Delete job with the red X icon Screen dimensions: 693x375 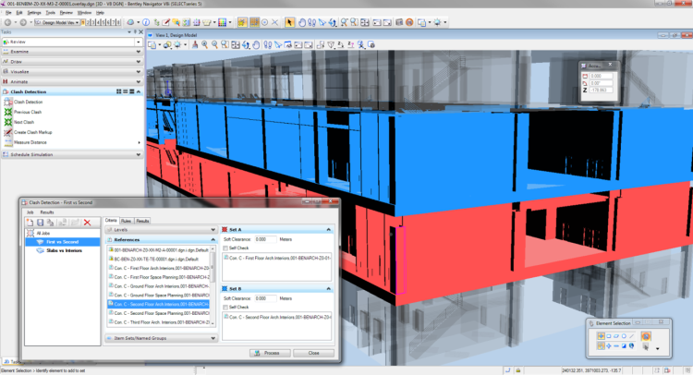pos(87,222)
